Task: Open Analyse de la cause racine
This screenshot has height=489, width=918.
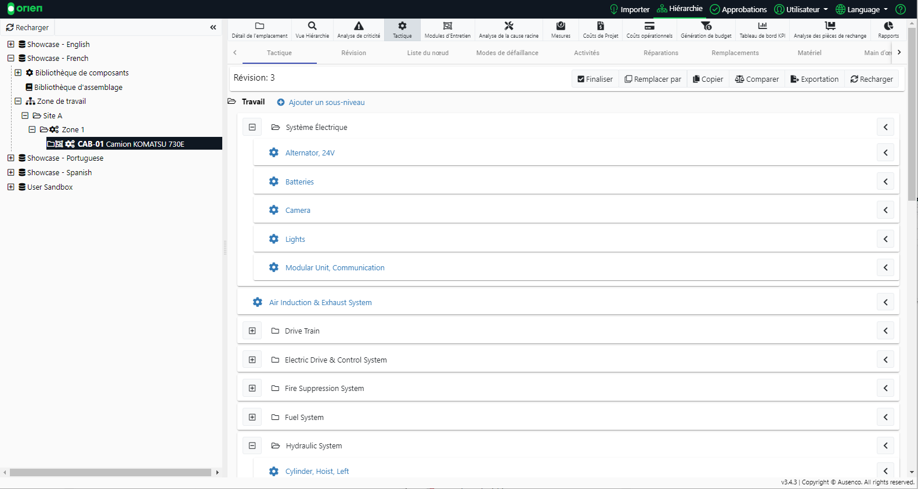Action: [x=508, y=30]
